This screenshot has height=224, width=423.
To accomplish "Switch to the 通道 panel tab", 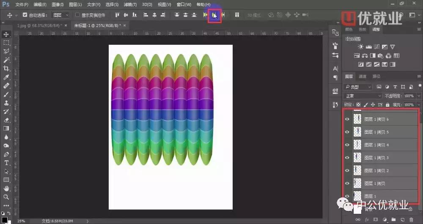I will click(x=363, y=76).
